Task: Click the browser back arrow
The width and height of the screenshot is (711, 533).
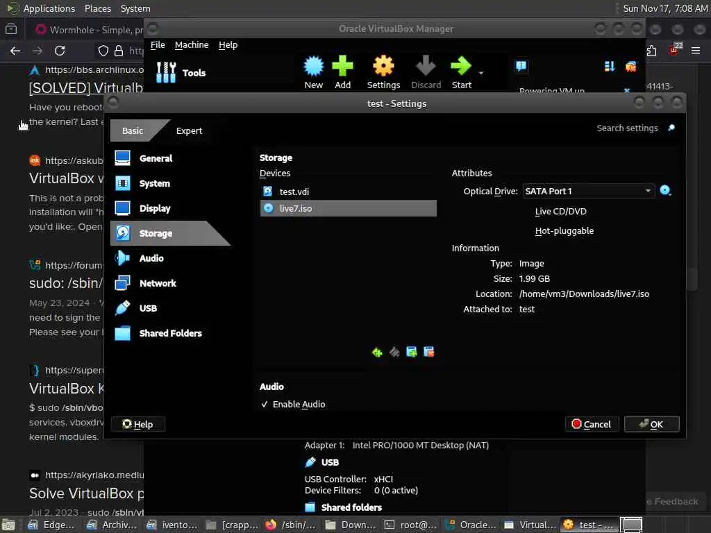Action: click(15, 51)
